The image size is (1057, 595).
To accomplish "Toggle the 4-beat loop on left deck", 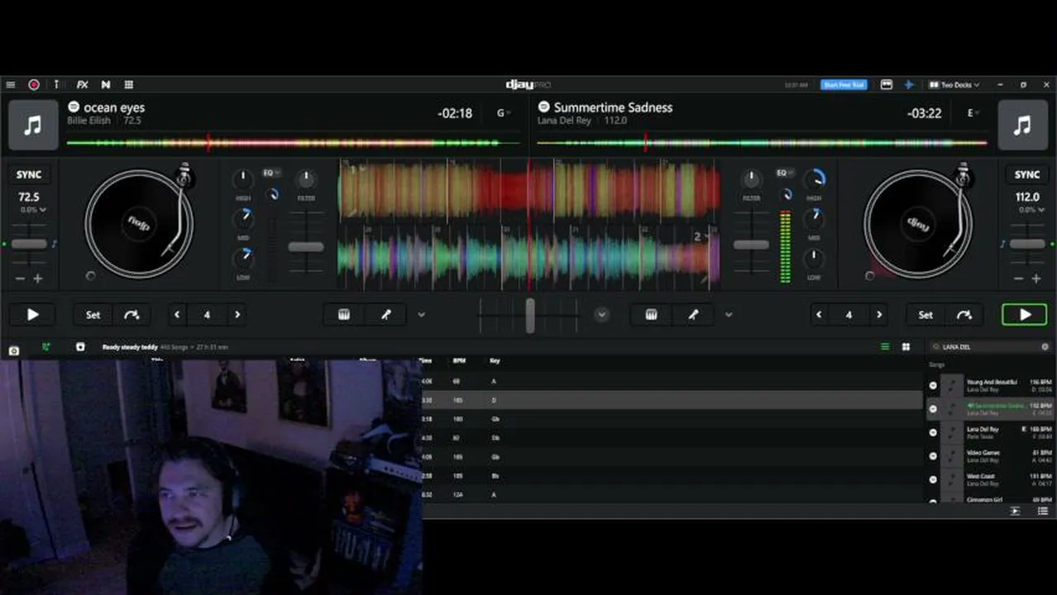I will (x=207, y=315).
